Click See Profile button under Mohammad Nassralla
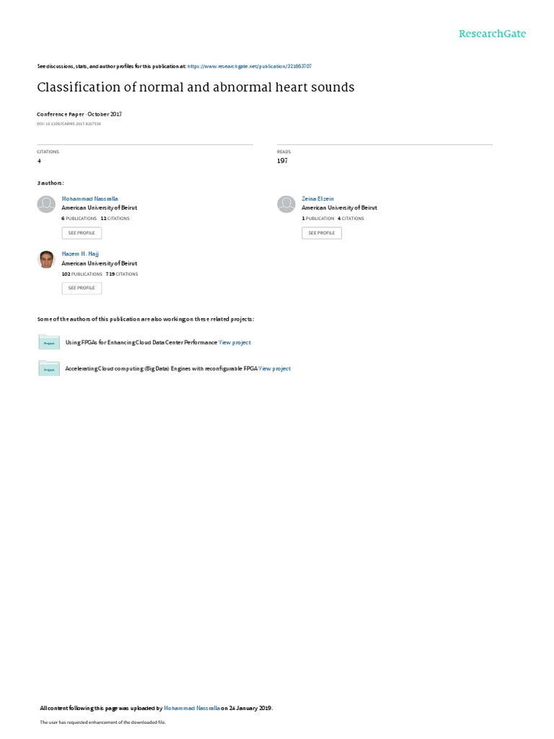 pyautogui.click(x=82, y=233)
